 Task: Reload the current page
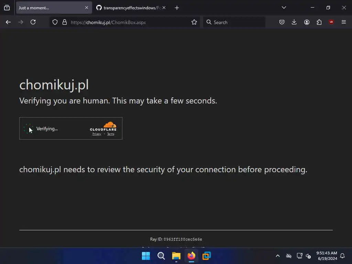33,22
